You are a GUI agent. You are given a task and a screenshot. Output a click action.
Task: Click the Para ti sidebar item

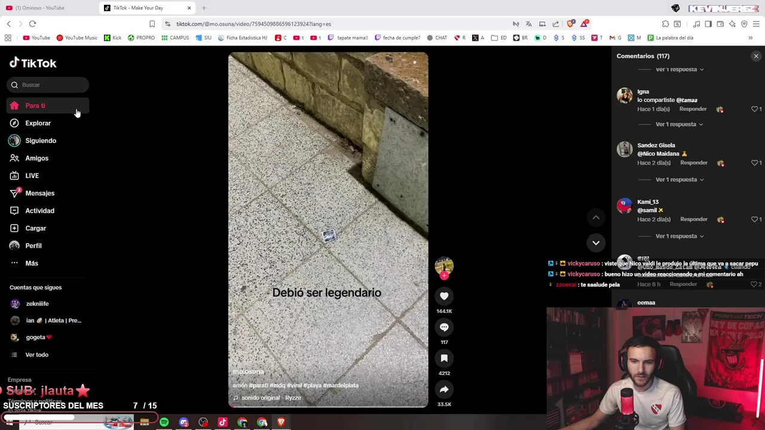pyautogui.click(x=48, y=106)
